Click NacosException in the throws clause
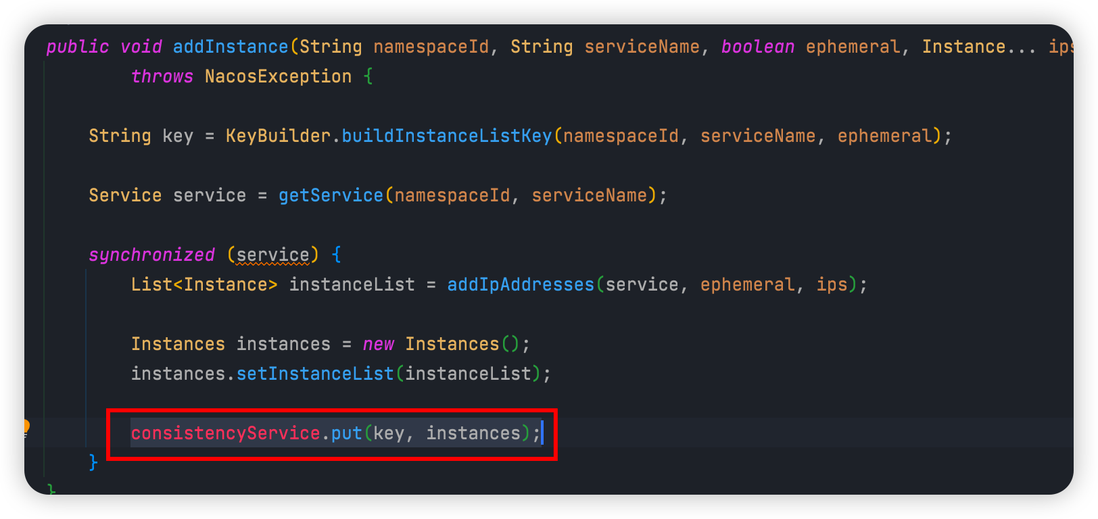The height and width of the screenshot is (519, 1098). point(278,76)
